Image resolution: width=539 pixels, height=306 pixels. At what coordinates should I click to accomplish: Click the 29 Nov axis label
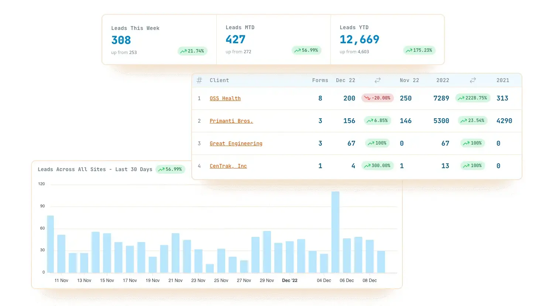pyautogui.click(x=267, y=280)
